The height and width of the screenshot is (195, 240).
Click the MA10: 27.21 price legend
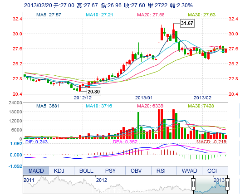click(x=99, y=15)
